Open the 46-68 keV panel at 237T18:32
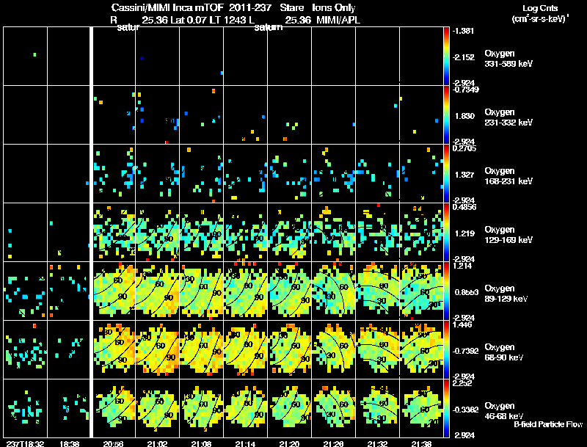587x447 pixels. pos(26,409)
